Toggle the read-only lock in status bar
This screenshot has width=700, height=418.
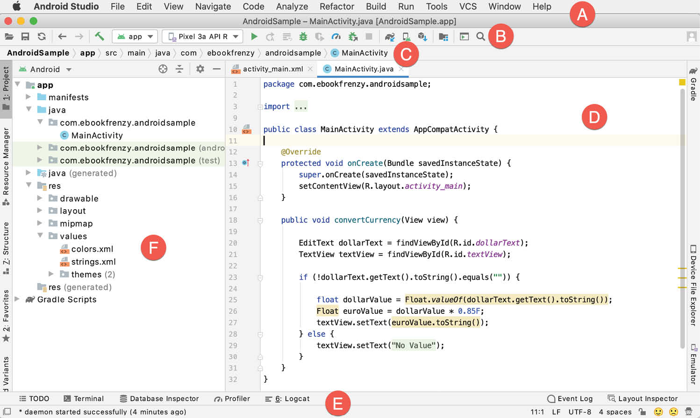tap(643, 412)
